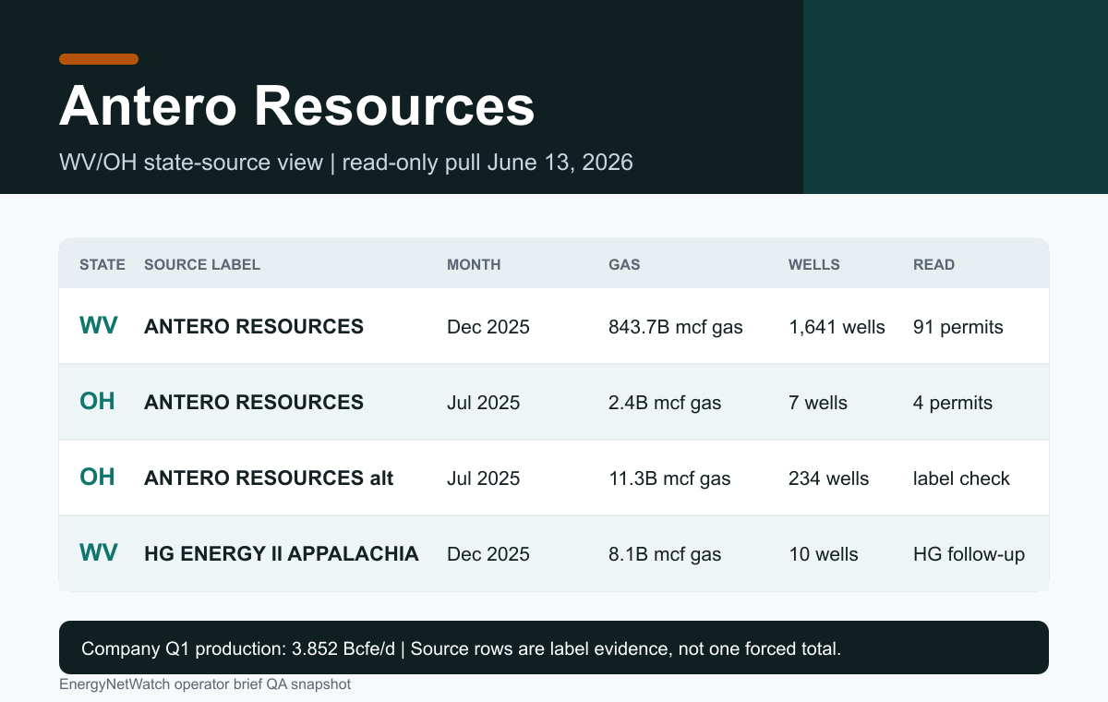Click the STATE column header
This screenshot has height=702, width=1108.
pyautogui.click(x=102, y=264)
